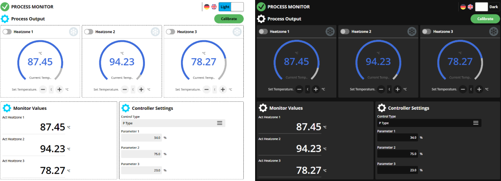
Task: Click Heatzone 1 snowflake icon, dark panel
Action: [330, 32]
